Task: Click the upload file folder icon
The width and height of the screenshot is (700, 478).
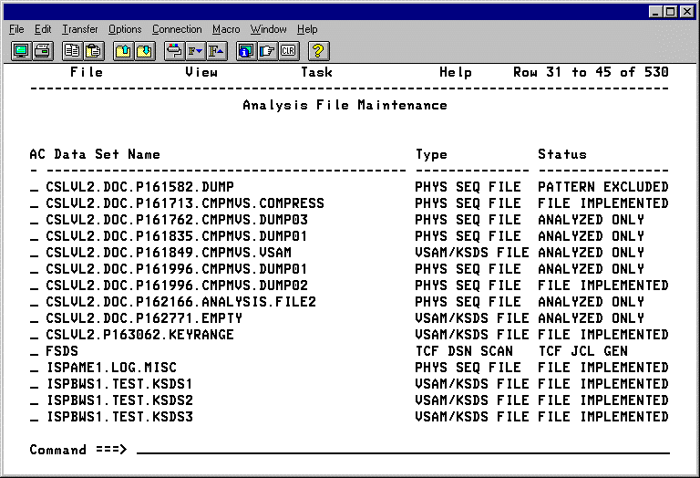Action: tap(123, 51)
